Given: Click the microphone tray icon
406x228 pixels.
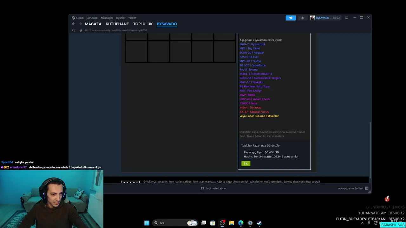Looking at the screenshot, I should (369, 223).
